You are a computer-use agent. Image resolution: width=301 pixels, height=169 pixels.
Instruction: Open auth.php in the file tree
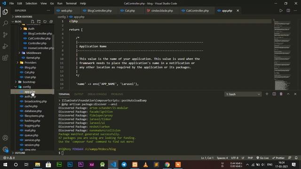pyautogui.click(x=30, y=97)
